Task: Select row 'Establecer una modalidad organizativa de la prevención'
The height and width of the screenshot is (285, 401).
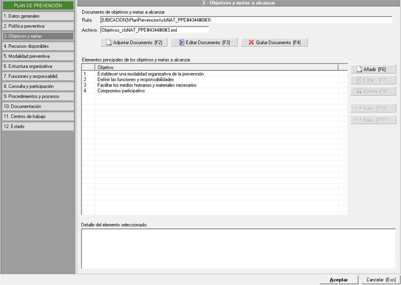Action: (215, 74)
